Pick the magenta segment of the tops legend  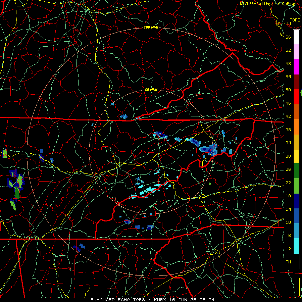(x=296, y=67)
